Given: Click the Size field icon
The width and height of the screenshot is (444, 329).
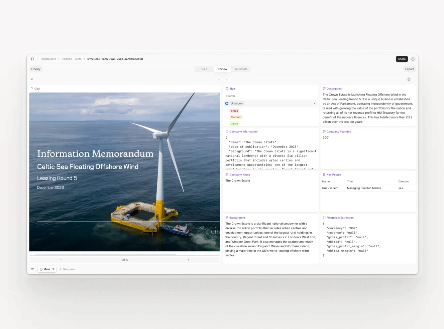Looking at the screenshot, I should point(227,89).
